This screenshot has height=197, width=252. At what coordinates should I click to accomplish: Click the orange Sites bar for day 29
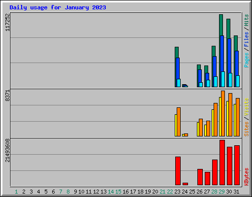(223, 113)
